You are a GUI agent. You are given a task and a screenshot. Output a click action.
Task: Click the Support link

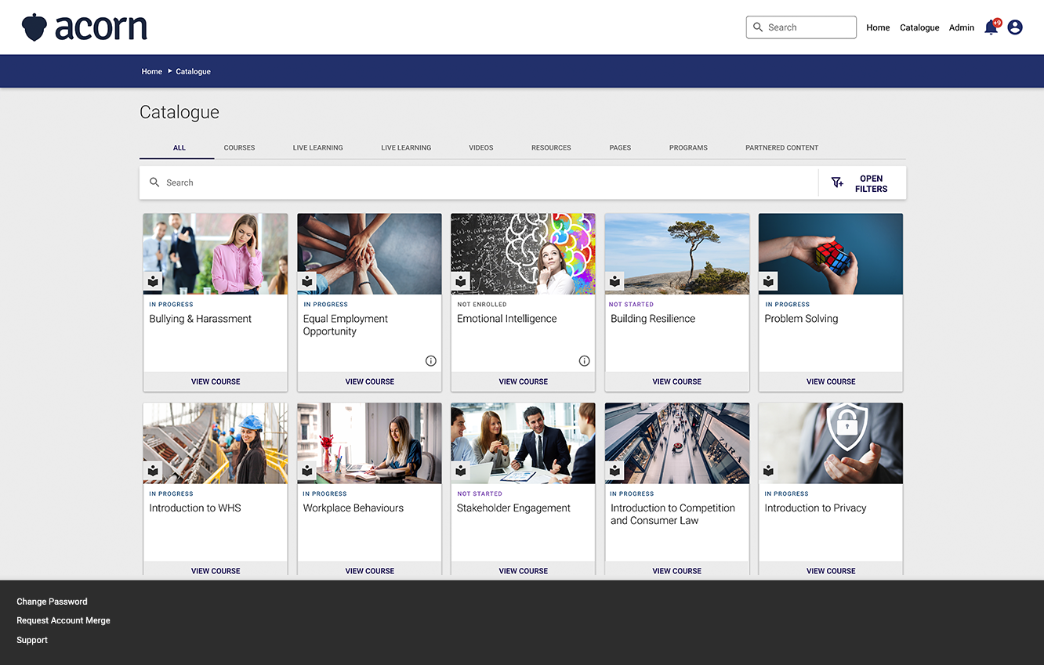pyautogui.click(x=31, y=640)
